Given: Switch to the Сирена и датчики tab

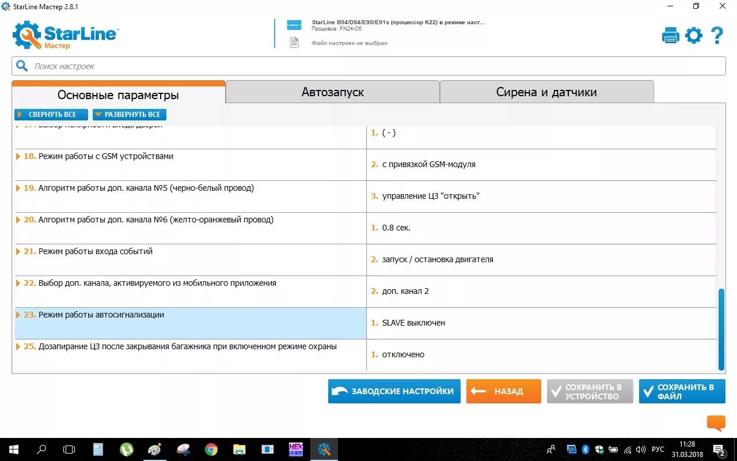Looking at the screenshot, I should [546, 92].
